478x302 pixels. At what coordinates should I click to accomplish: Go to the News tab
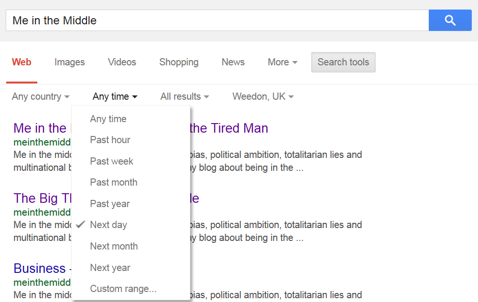(x=233, y=62)
